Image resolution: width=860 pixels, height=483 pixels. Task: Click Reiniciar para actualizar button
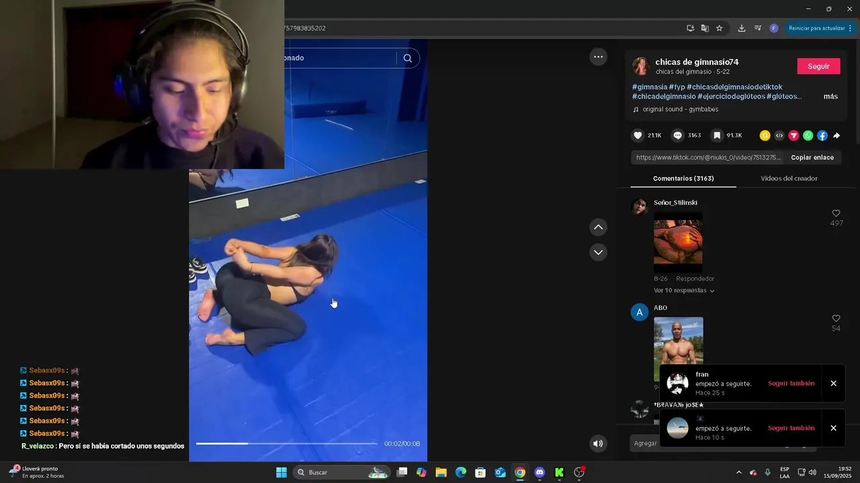click(x=816, y=28)
